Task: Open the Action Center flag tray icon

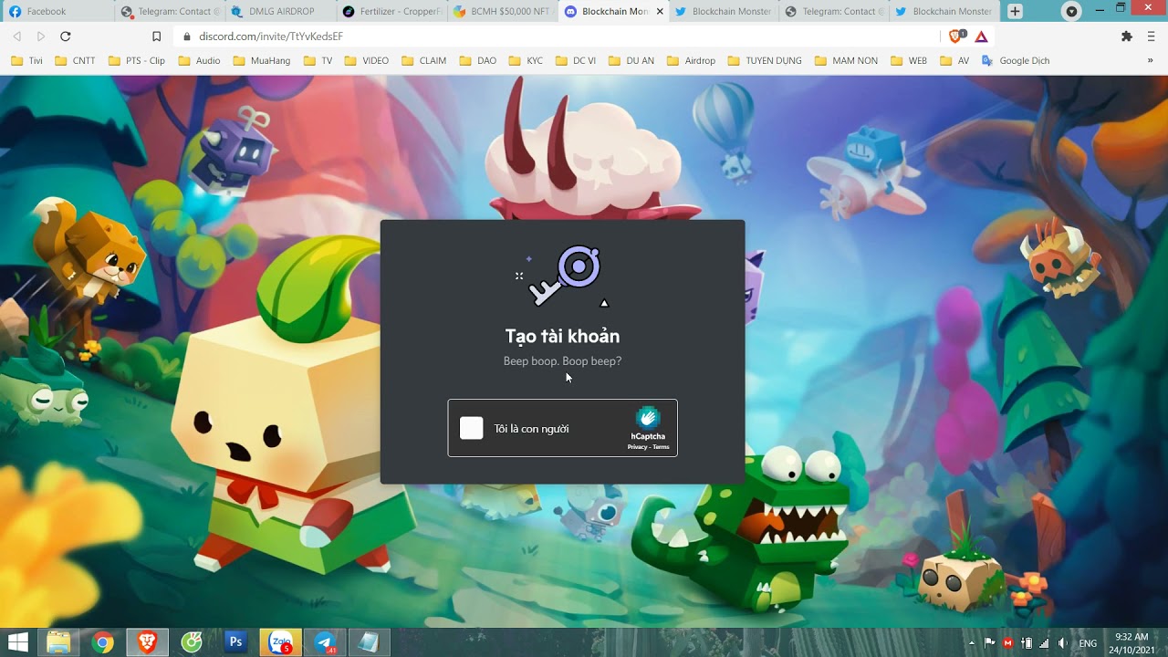Action: coord(990,643)
